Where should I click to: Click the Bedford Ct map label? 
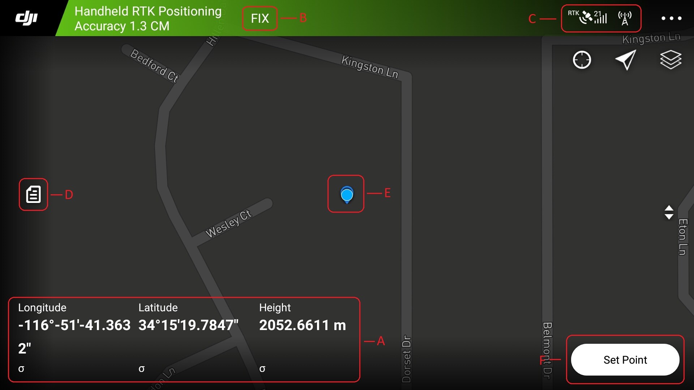point(154,66)
